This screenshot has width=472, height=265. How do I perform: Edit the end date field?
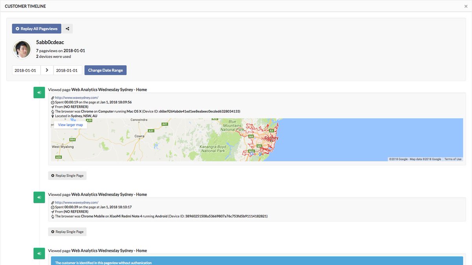tap(68, 70)
